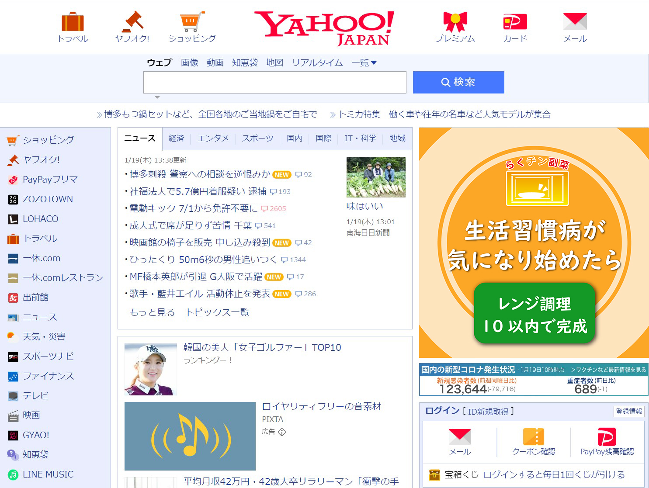Expand the 一覧 search category dropdown
Image resolution: width=649 pixels, height=488 pixels.
click(364, 63)
